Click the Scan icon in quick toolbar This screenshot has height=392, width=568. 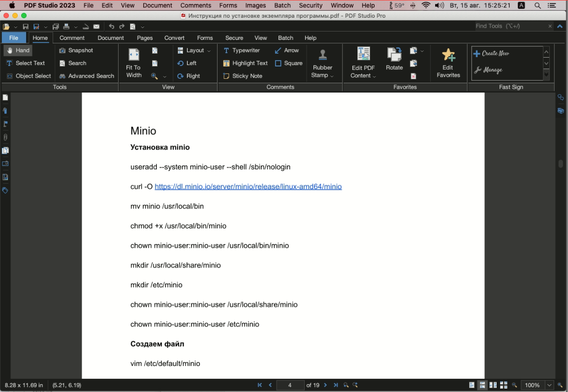(x=86, y=27)
